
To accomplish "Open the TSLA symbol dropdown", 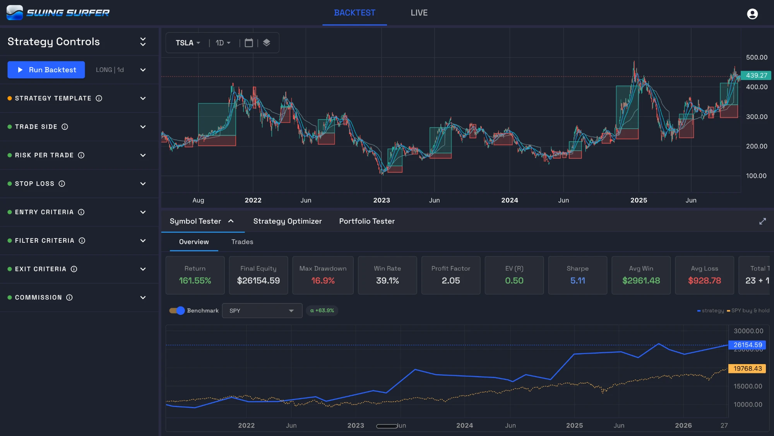I will coord(188,43).
